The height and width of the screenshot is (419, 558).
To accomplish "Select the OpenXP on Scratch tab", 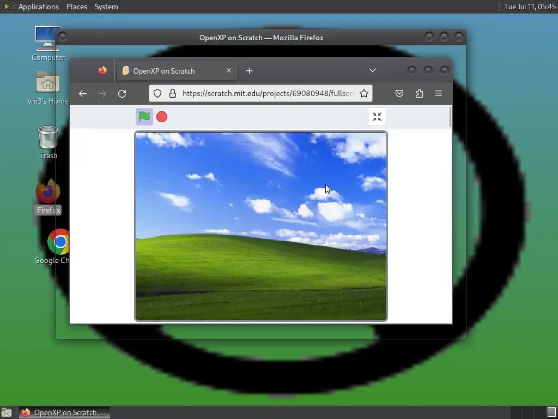I will coord(177,71).
